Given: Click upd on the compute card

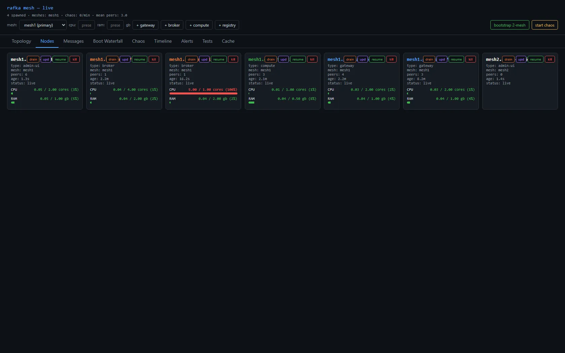Looking at the screenshot, I should (x=284, y=59).
